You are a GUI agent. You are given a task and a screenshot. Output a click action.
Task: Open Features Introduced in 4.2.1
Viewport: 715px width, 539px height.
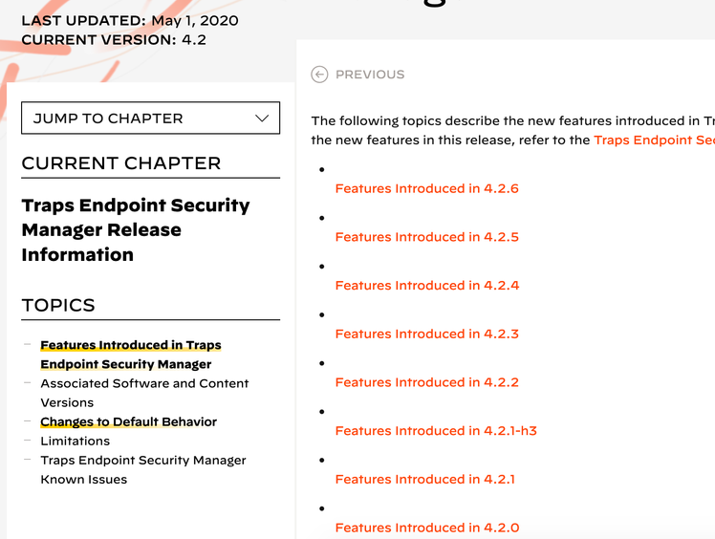[424, 480]
